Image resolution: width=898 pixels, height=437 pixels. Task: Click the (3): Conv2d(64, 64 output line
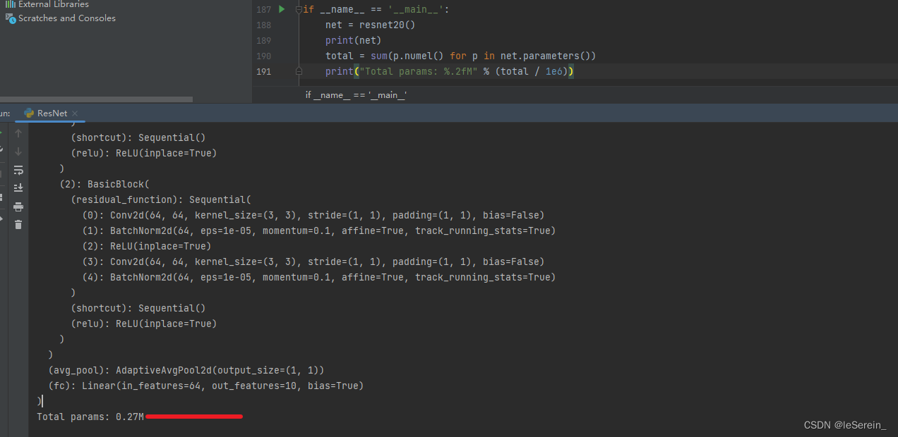[x=313, y=261]
